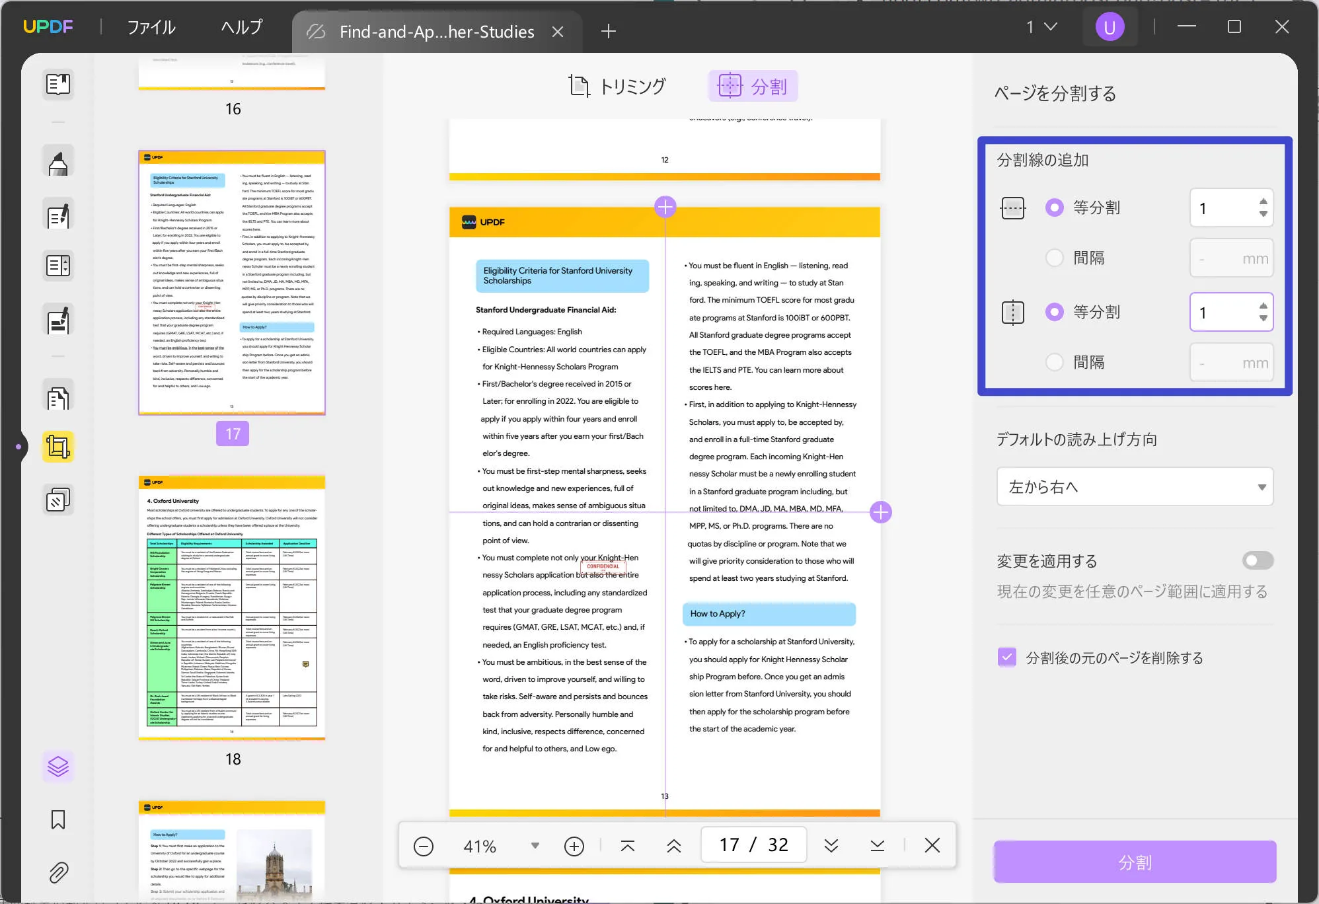Select the トリミング trim tool

(617, 86)
